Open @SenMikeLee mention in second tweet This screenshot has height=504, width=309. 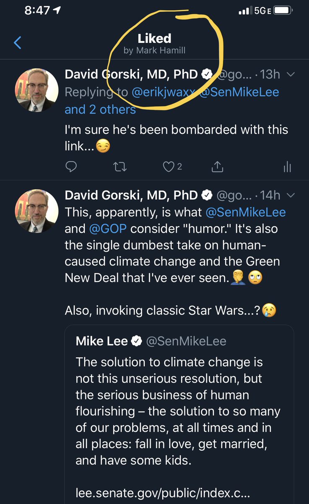click(x=245, y=212)
